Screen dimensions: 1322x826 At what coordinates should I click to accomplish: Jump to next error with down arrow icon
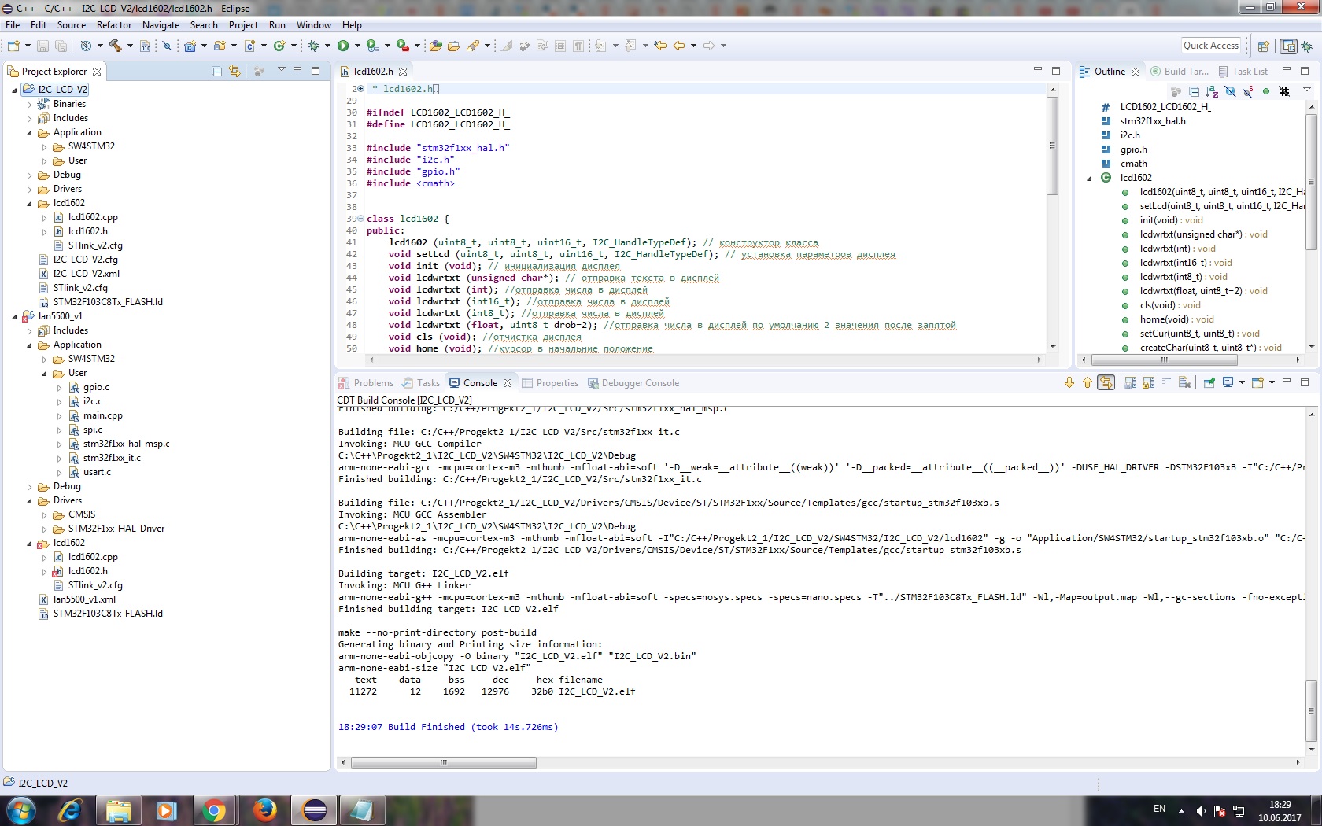click(1069, 383)
